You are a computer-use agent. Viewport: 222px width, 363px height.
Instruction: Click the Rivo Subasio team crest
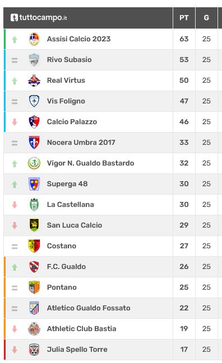[x=34, y=60]
